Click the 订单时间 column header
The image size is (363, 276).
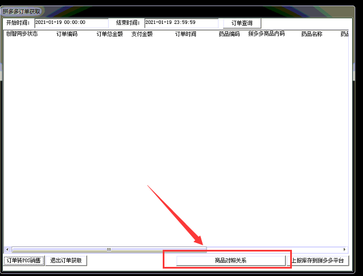click(185, 34)
